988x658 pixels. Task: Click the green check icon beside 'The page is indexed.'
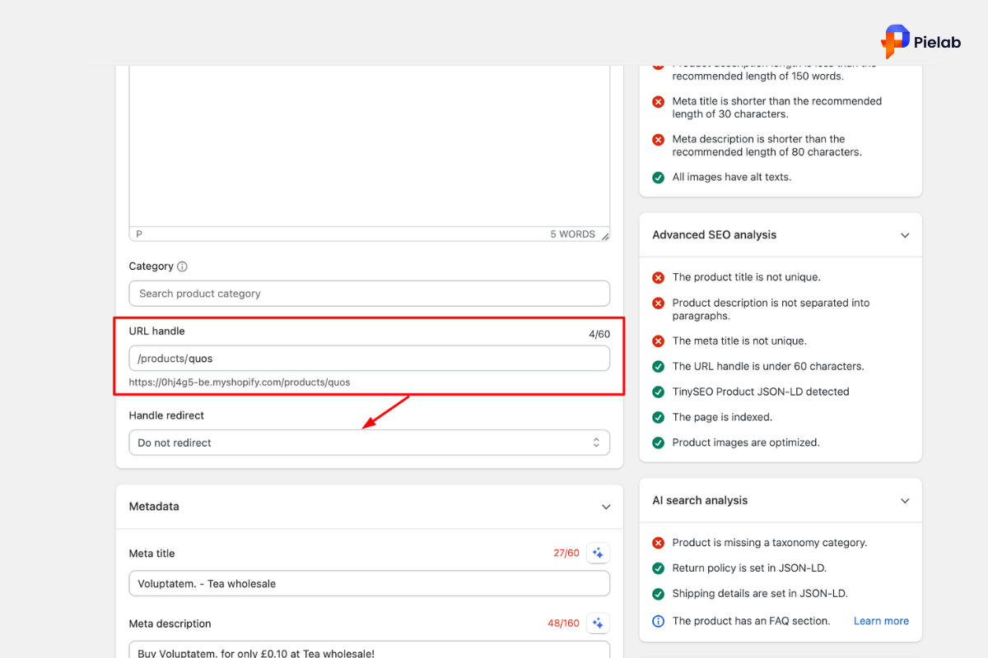(658, 417)
